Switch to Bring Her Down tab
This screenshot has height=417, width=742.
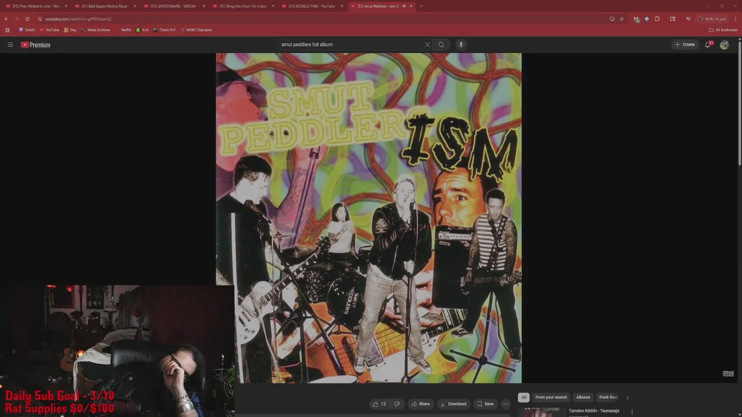point(242,6)
